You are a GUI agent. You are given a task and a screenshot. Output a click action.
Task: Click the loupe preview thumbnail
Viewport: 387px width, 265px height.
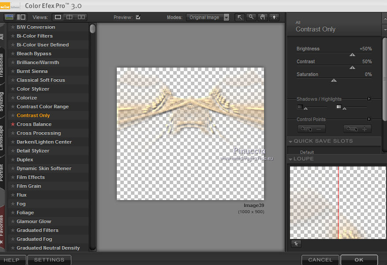click(338, 202)
